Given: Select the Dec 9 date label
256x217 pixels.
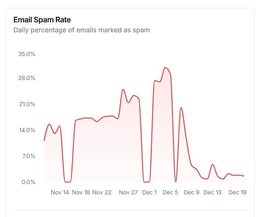Looking at the screenshot, I should point(191,192).
